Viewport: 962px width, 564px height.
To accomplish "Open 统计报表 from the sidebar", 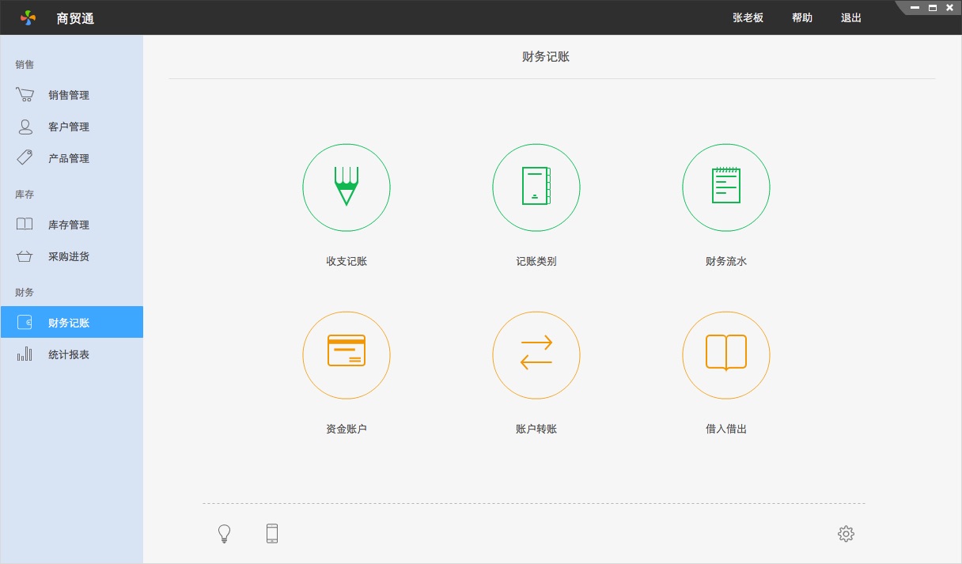I will 70,354.
